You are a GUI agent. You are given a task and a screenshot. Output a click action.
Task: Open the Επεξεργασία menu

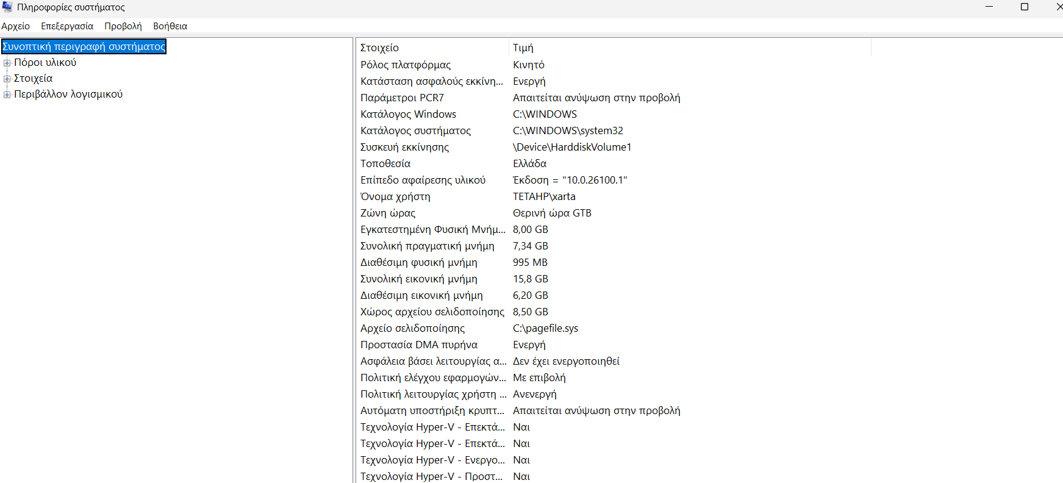tap(67, 26)
